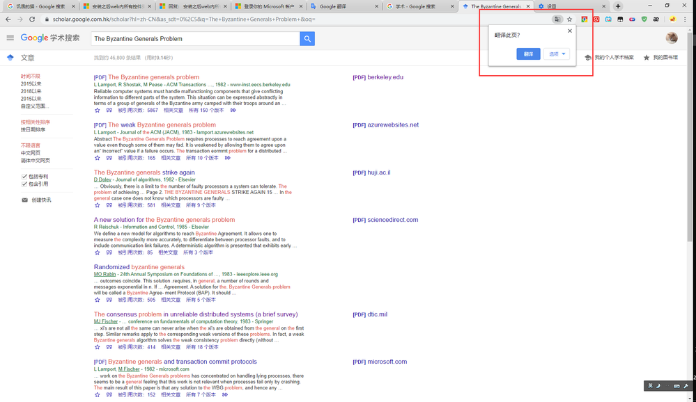Open berkeley.edu PDF link
The width and height of the screenshot is (696, 402).
[378, 77]
